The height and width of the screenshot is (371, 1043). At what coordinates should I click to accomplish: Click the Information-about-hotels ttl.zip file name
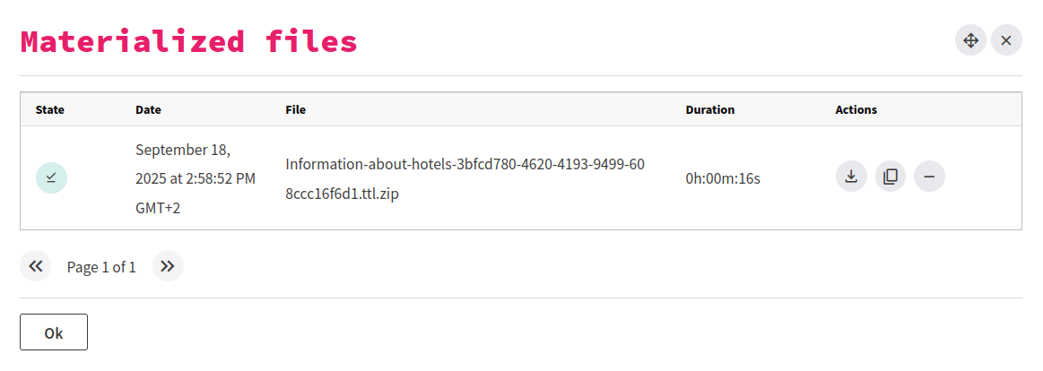(465, 178)
